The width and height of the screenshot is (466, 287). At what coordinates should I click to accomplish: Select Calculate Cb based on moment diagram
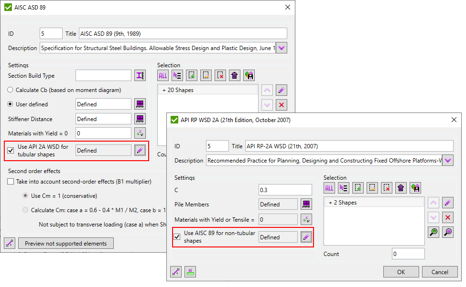tap(11, 90)
